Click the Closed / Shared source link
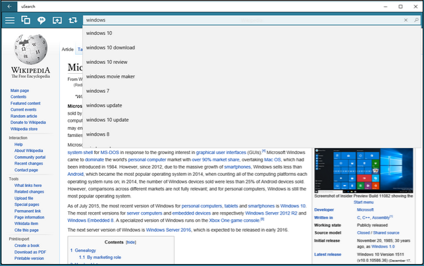 [378, 233]
